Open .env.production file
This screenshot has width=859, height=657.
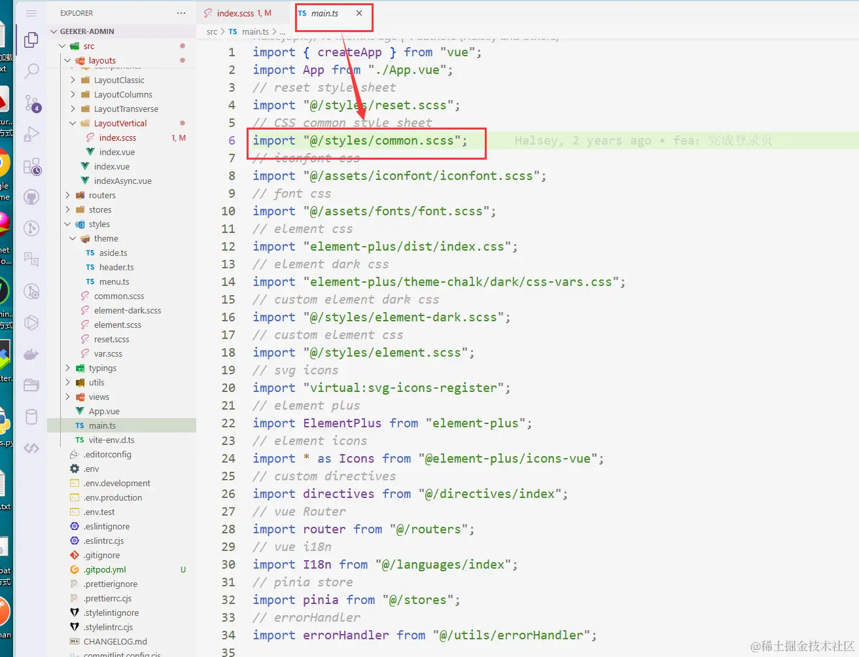(x=113, y=497)
